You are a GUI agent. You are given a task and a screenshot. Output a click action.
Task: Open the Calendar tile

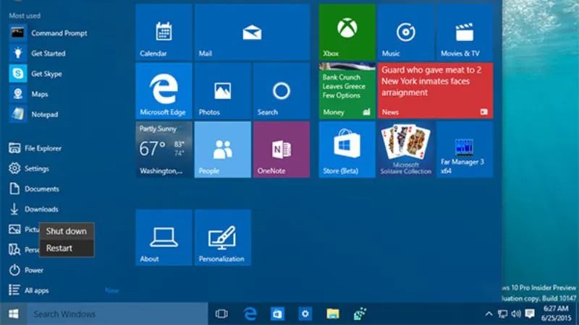(x=164, y=32)
